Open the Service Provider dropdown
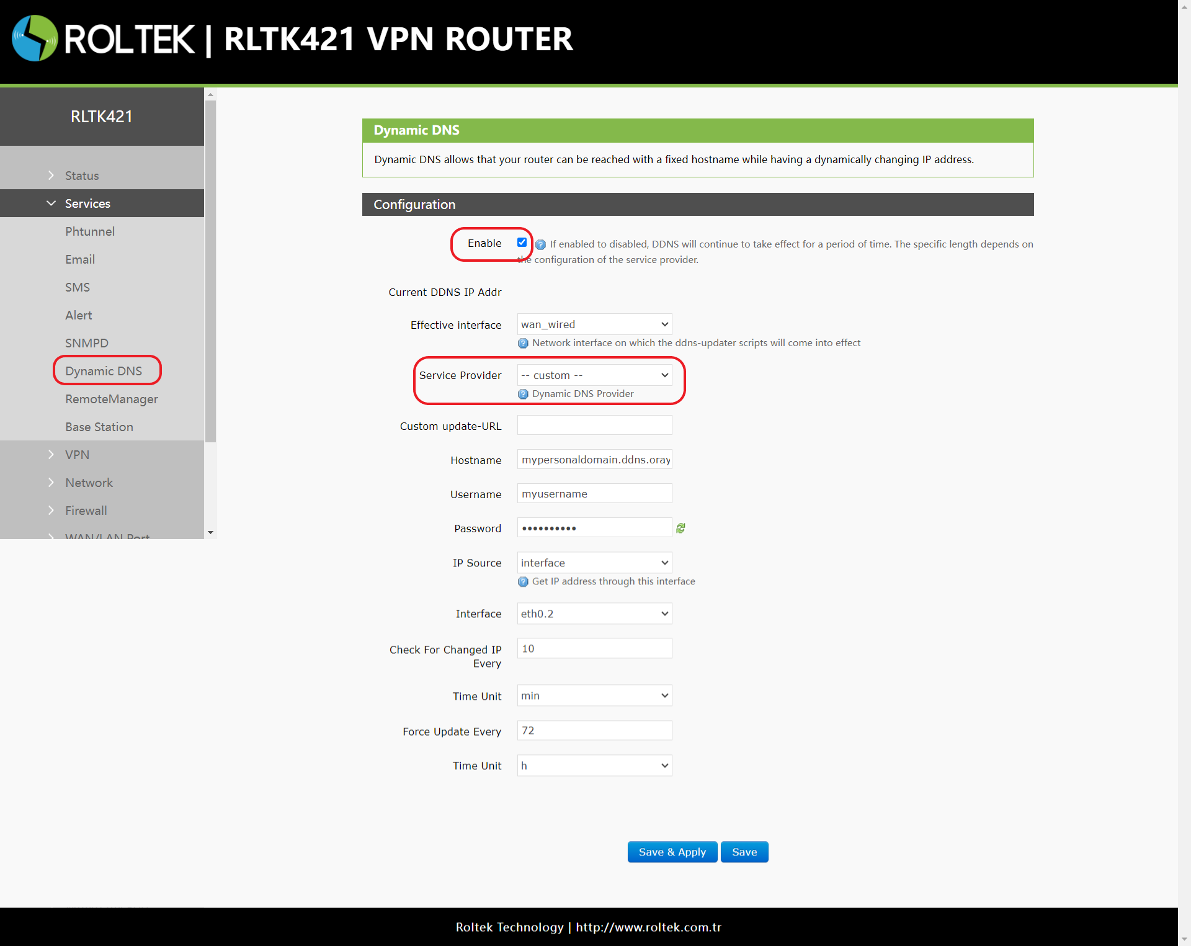Viewport: 1191px width, 946px height. click(x=594, y=375)
